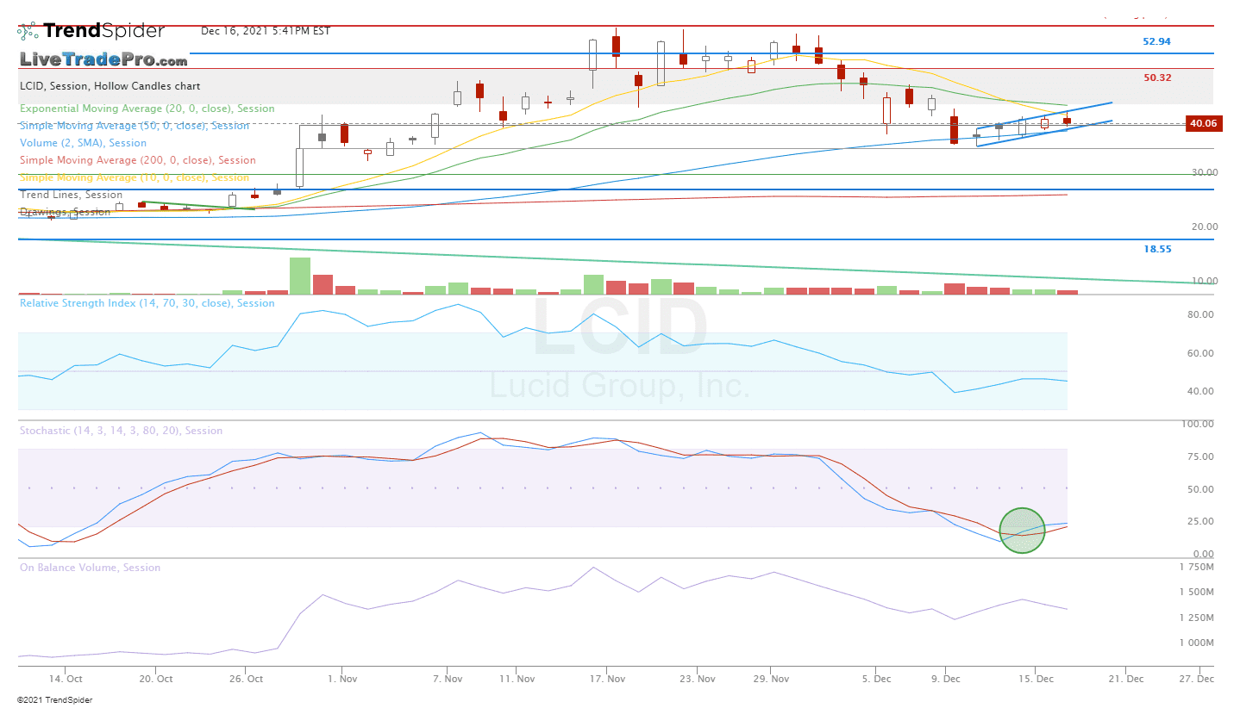Toggle the Simple Moving Average 200 indicator label
The image size is (1240, 708).
click(x=137, y=160)
